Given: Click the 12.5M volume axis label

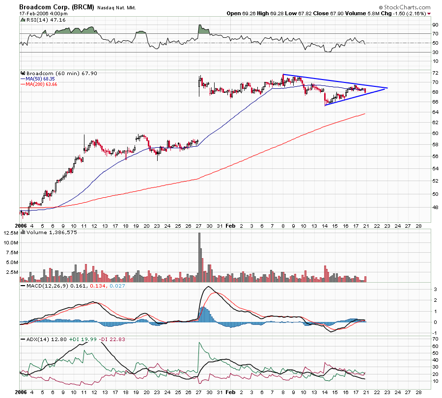Looking at the screenshot, I should click(11, 233).
